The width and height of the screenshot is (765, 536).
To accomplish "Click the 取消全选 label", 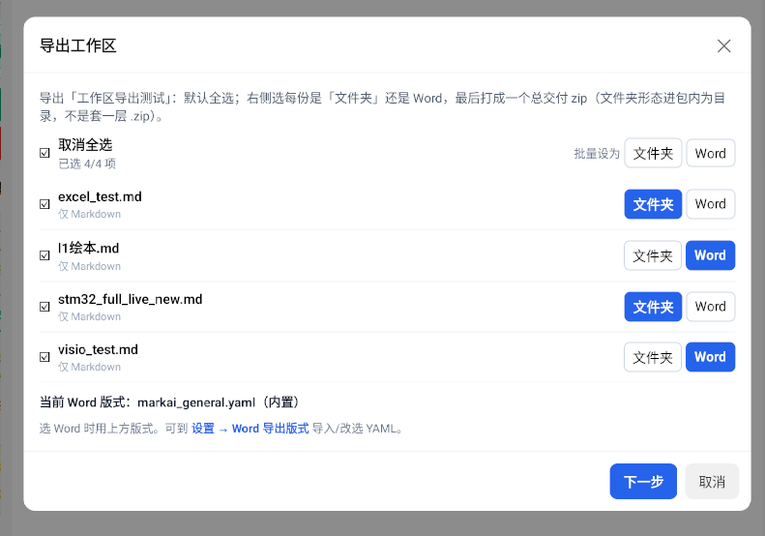I will 85,144.
